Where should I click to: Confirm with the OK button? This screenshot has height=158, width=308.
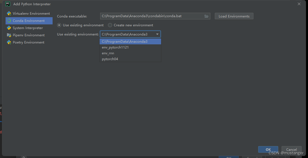click(x=268, y=150)
